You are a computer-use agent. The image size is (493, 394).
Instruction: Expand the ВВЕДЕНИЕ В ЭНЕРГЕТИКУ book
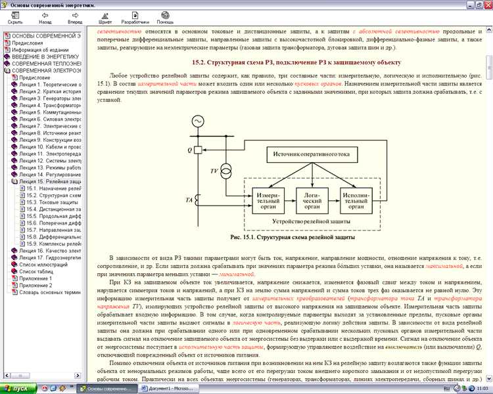(x=6, y=56)
